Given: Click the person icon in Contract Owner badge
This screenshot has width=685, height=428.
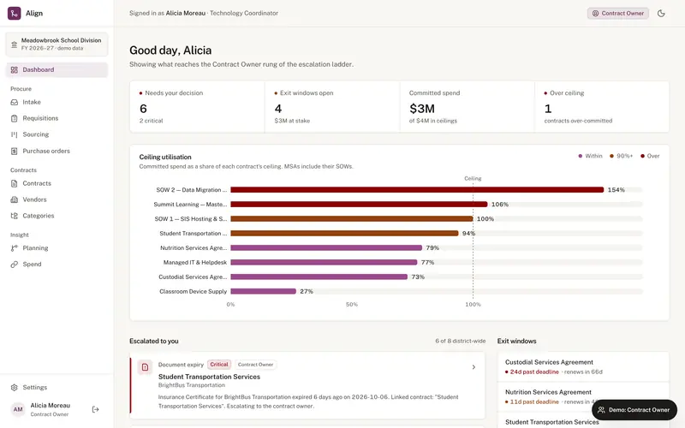Looking at the screenshot, I should 595,14.
